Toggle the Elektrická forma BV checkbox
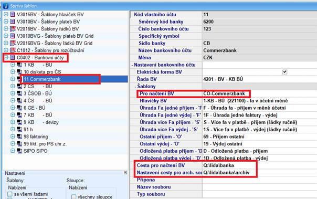Viewport: 317px width, 199px height. (x=284, y=72)
